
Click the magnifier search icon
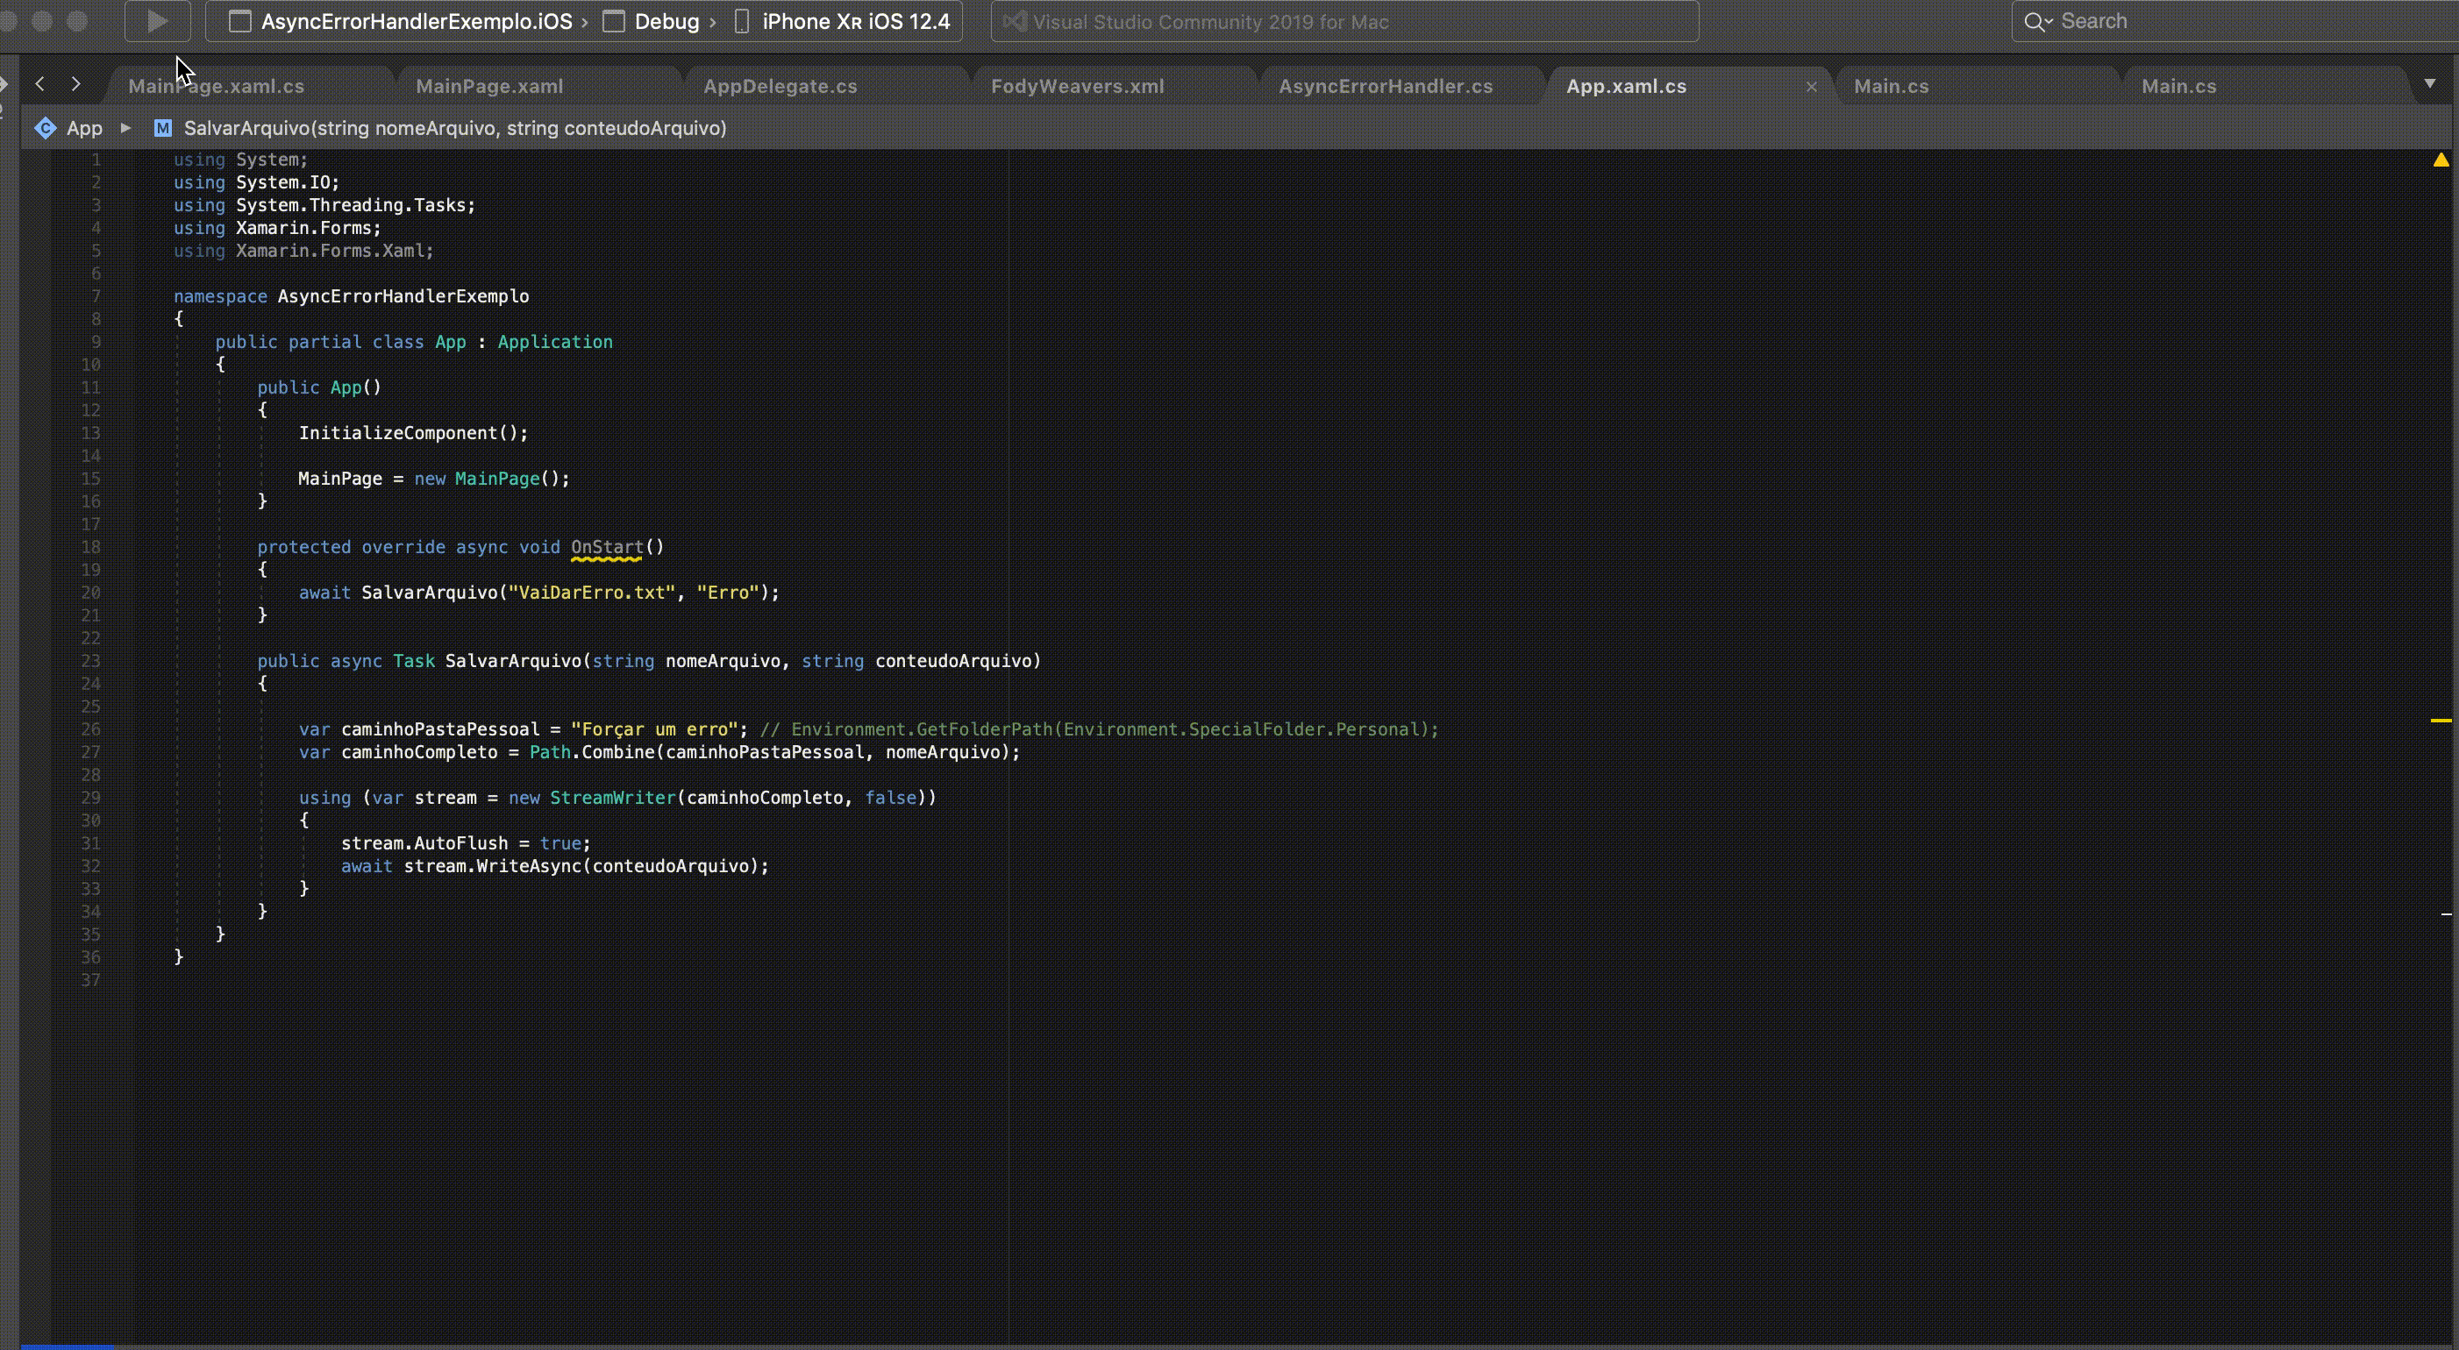point(2035,22)
